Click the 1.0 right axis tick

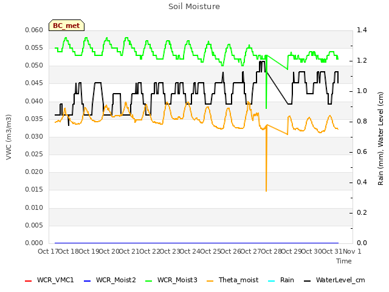[362, 91]
